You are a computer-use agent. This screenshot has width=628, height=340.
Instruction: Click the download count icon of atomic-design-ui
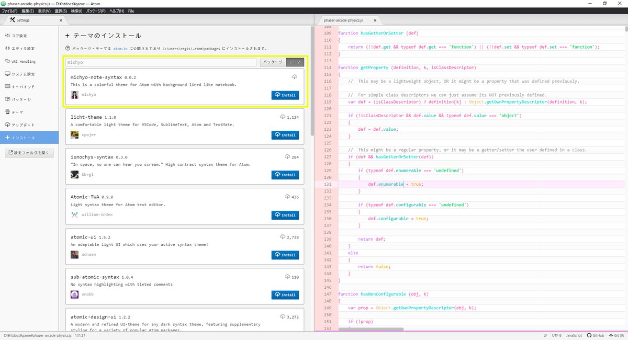[283, 317]
